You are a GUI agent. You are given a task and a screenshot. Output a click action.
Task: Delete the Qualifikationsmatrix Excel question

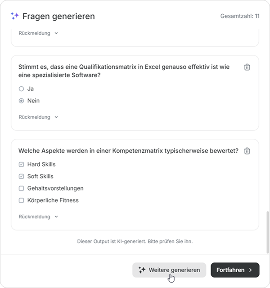click(x=247, y=67)
